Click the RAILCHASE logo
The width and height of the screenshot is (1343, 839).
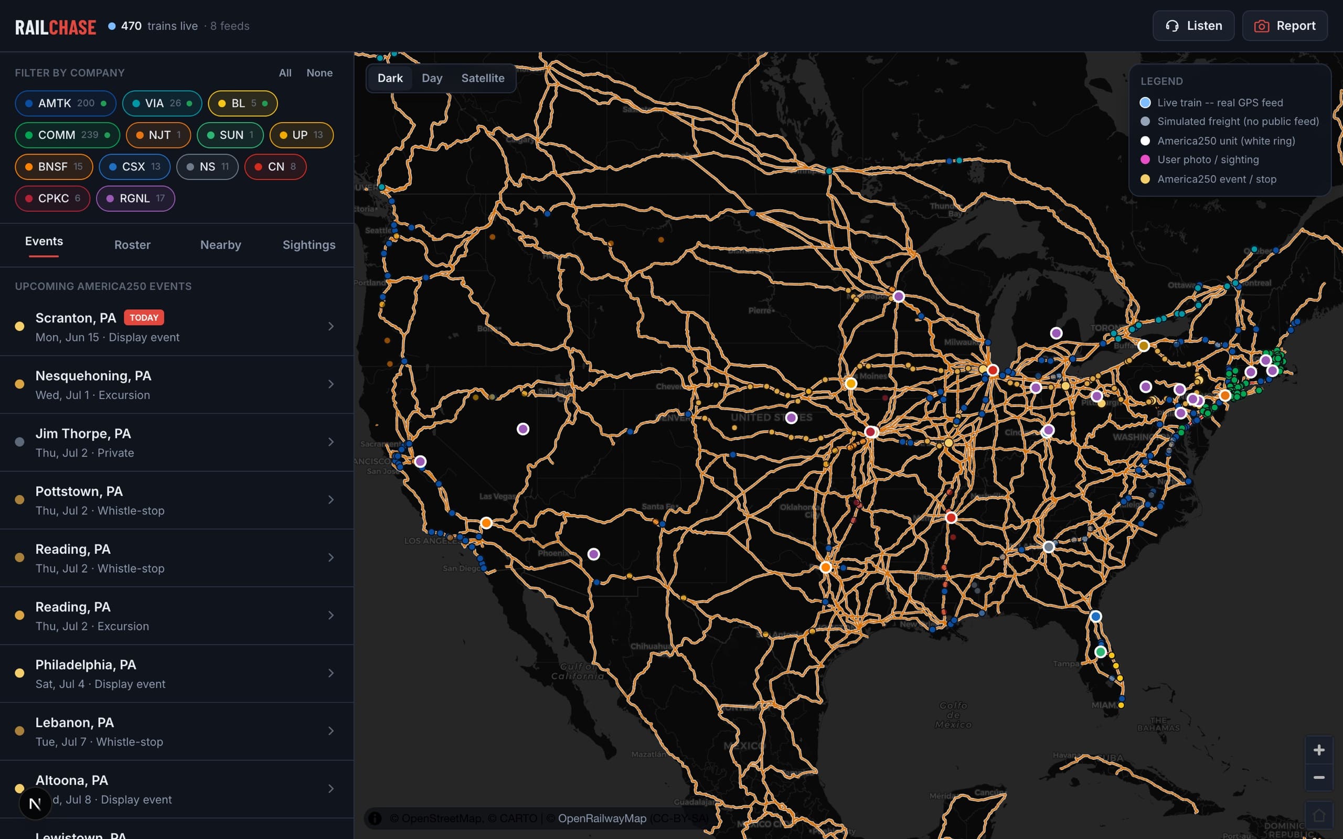[56, 27]
